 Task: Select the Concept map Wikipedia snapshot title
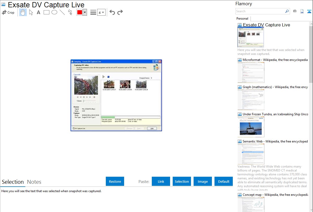pyautogui.click(x=275, y=194)
